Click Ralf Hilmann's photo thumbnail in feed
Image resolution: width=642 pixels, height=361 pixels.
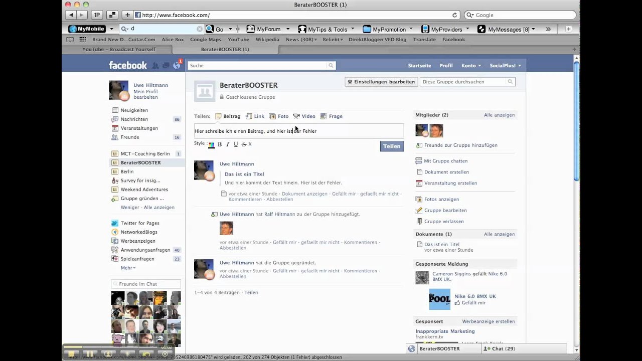click(x=226, y=228)
